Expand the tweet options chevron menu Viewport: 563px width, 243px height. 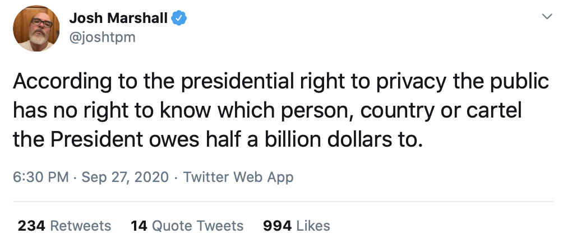(546, 17)
